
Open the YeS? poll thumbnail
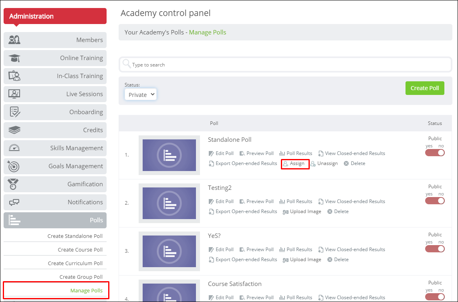point(169,251)
